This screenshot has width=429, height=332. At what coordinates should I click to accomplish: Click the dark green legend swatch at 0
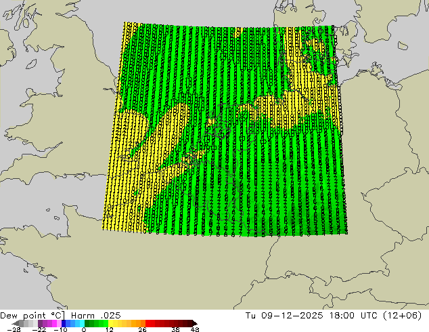coord(87,323)
